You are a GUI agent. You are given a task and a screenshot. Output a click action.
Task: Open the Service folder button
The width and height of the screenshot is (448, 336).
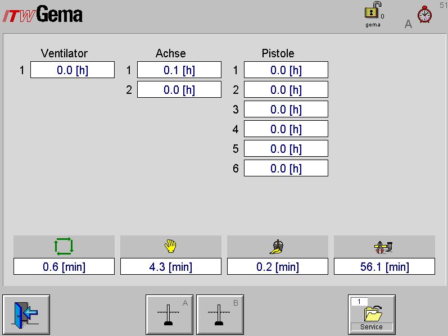click(372, 315)
